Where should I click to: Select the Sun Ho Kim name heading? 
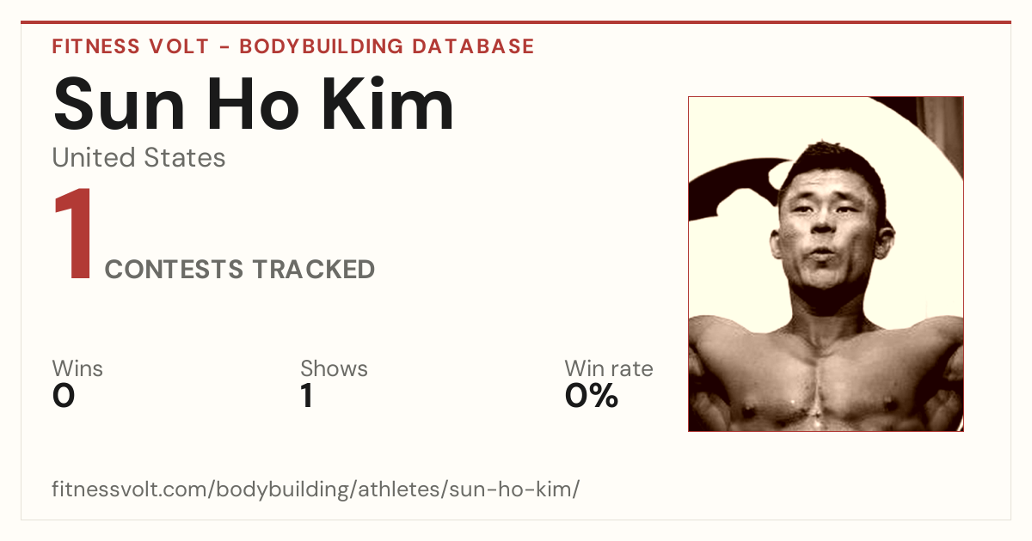pos(254,103)
